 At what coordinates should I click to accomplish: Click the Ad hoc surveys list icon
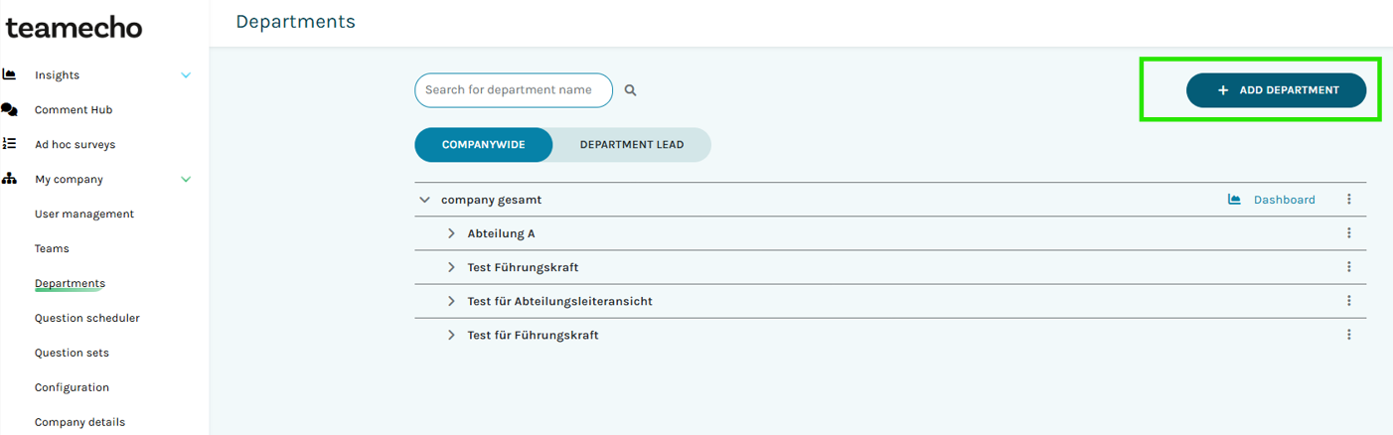coord(10,144)
